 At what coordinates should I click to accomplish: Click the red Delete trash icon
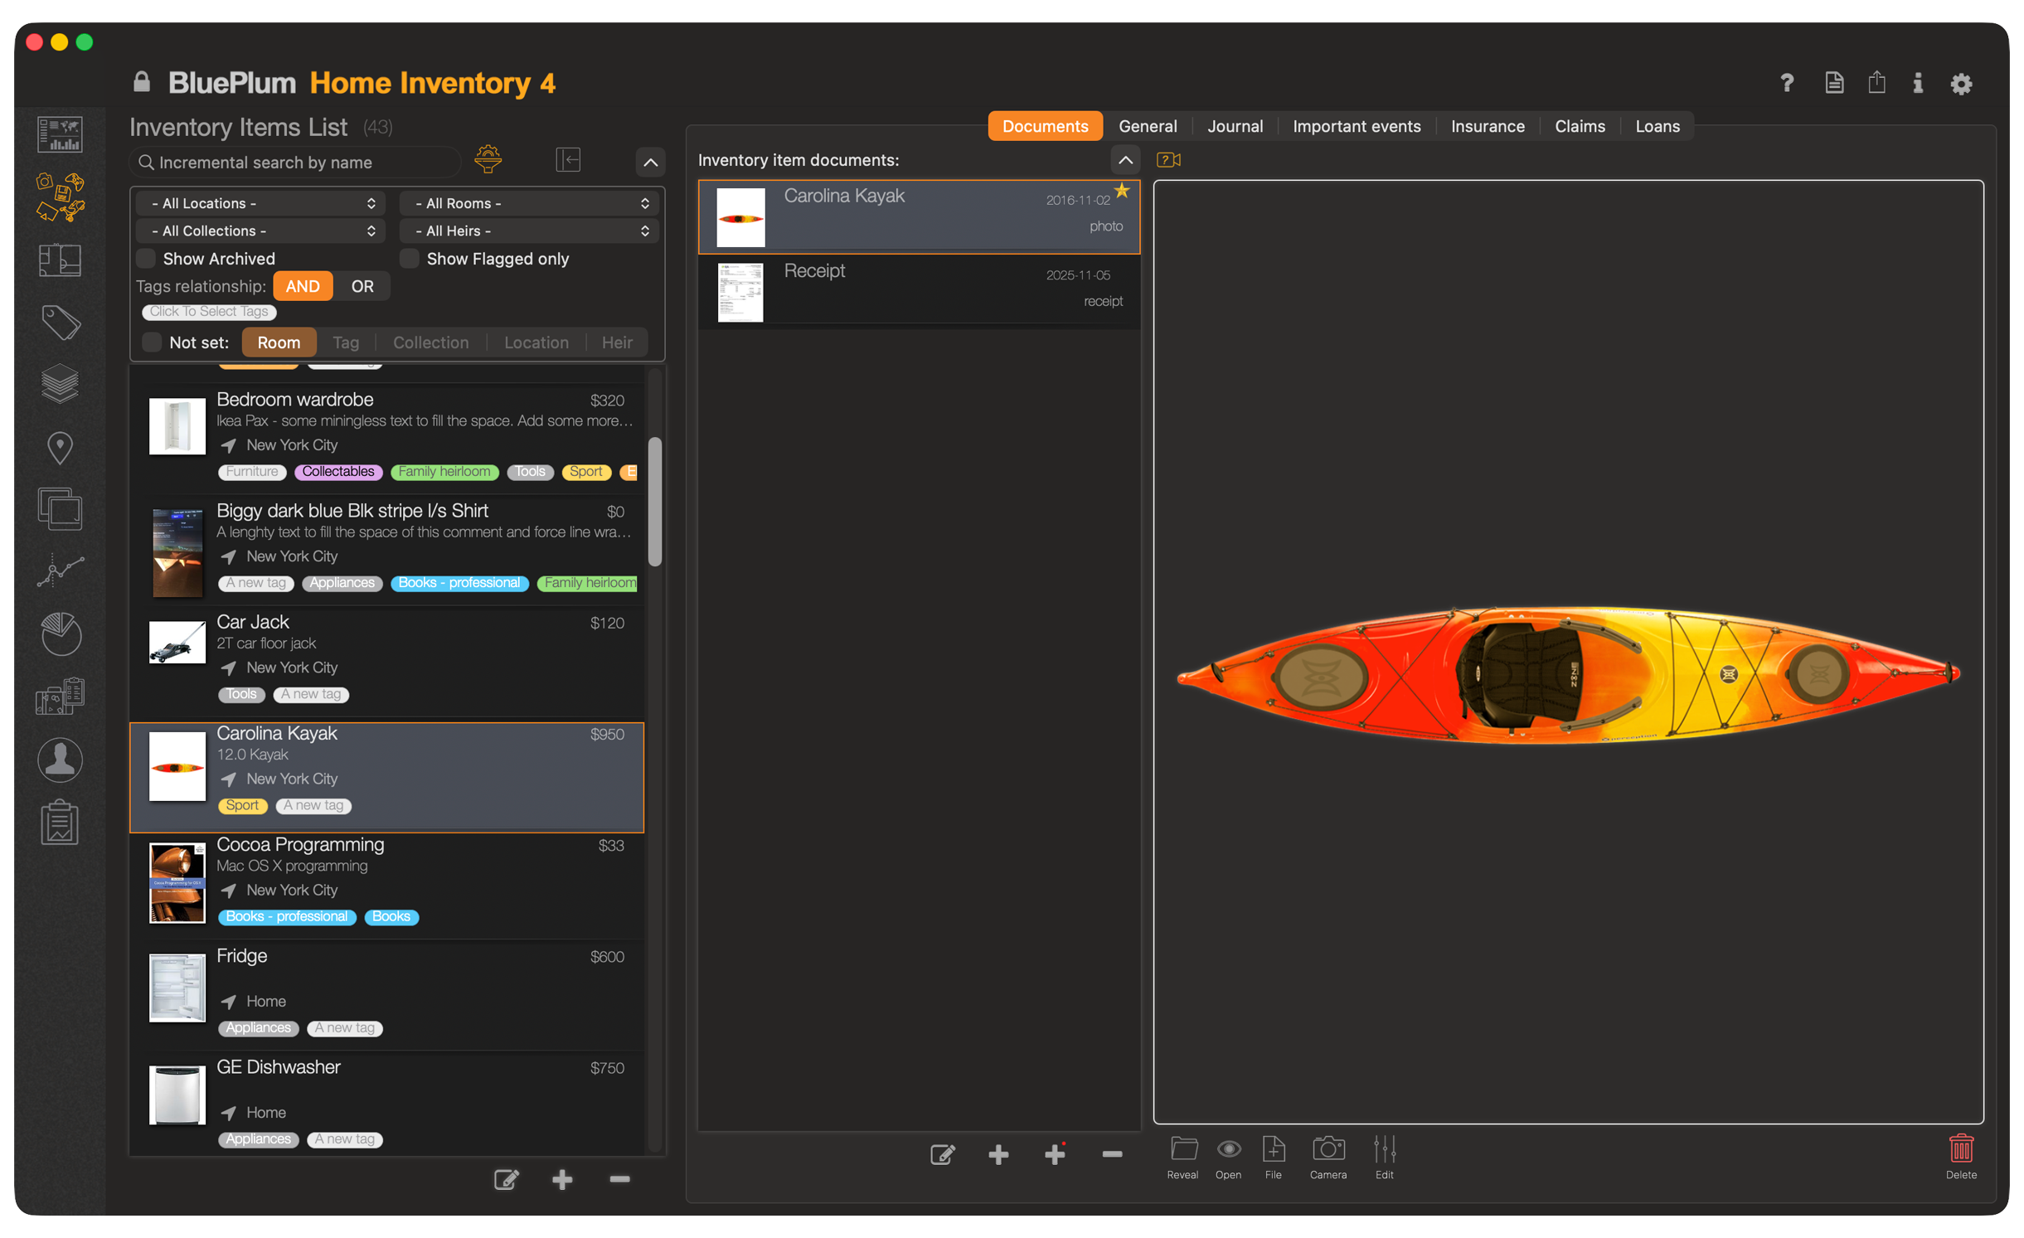[1960, 1149]
